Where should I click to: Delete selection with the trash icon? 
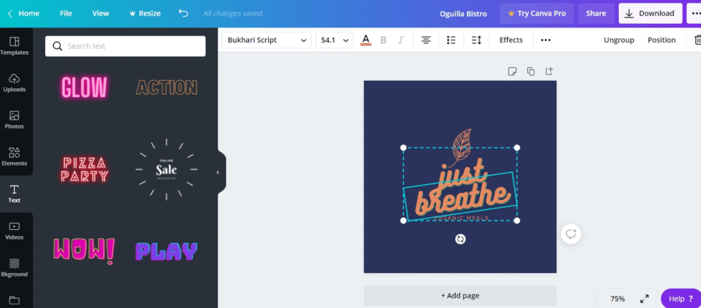(697, 40)
